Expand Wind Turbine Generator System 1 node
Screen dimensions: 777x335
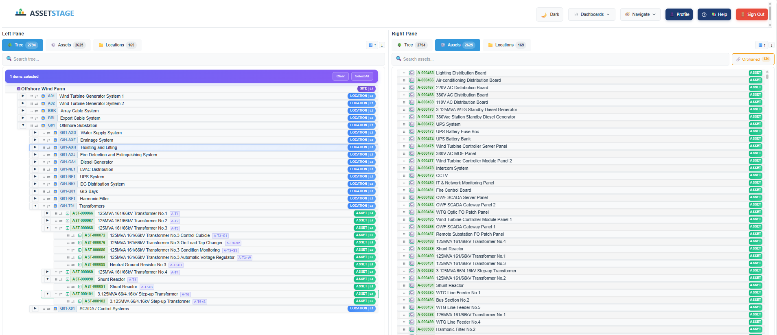click(23, 96)
